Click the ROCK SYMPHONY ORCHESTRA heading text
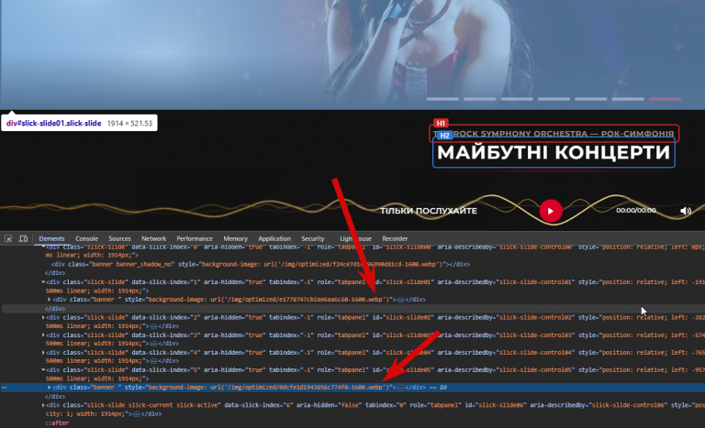Viewport: 705px width, 428px height. pos(564,134)
